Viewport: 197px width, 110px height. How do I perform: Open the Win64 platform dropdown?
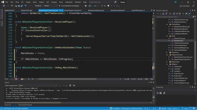click(50, 6)
